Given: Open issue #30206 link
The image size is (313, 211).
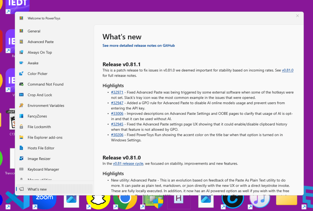Looking at the screenshot, I should pyautogui.click(x=117, y=135).
